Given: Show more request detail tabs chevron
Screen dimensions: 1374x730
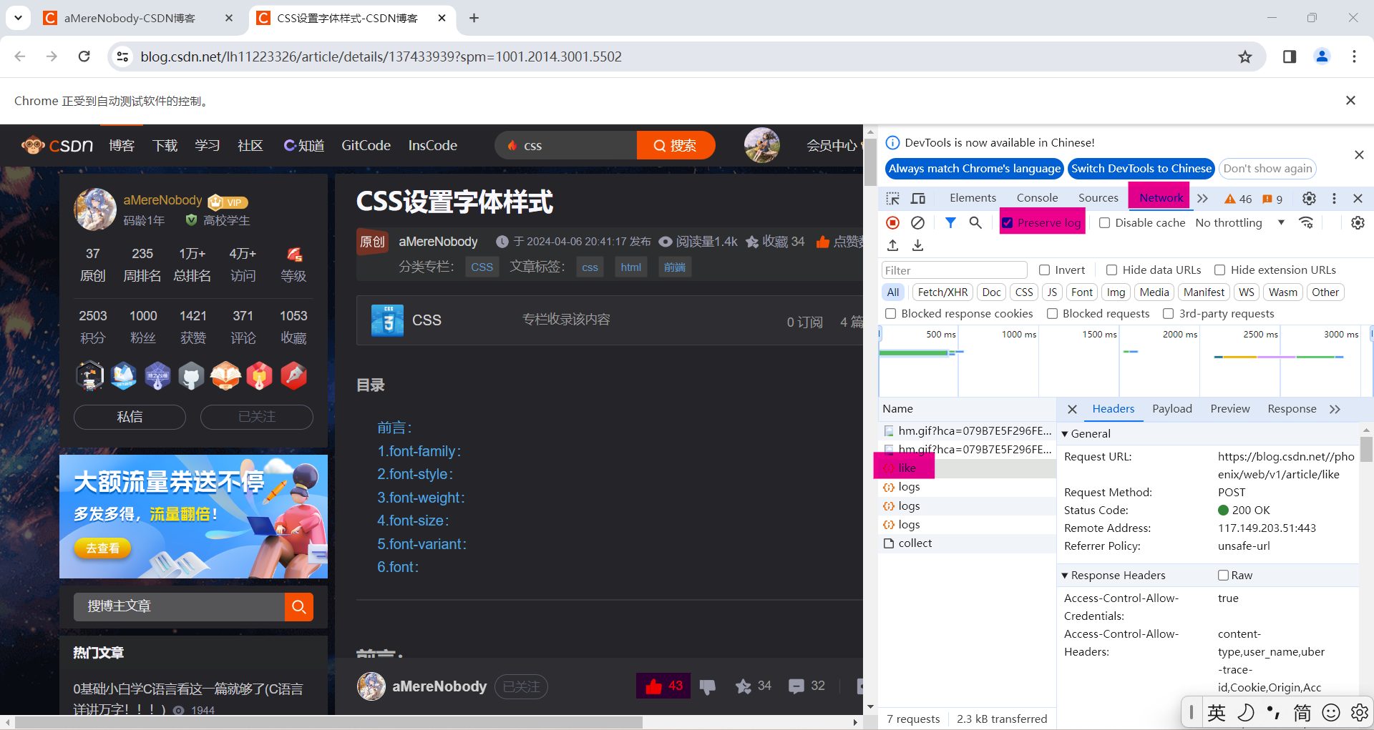Looking at the screenshot, I should pos(1335,409).
